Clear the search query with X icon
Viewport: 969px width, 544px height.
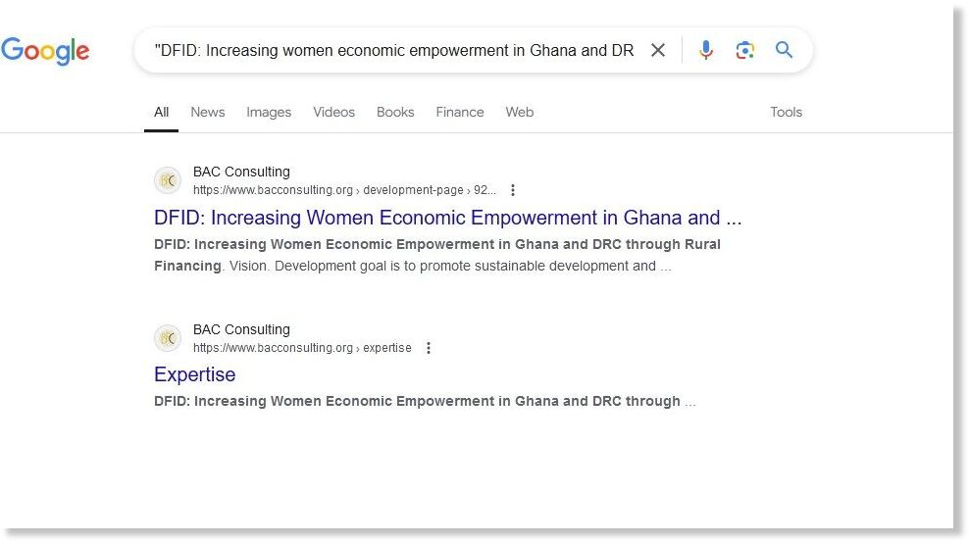[658, 50]
